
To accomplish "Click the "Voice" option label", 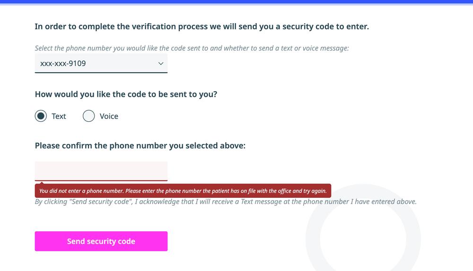I will coord(109,116).
